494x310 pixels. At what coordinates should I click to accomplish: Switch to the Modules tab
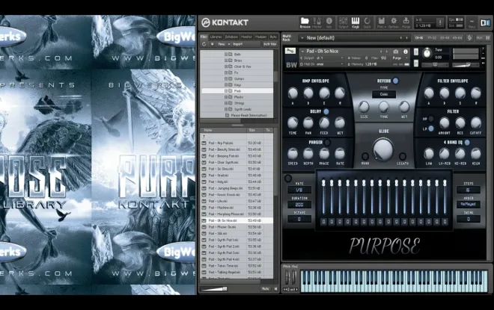261,37
